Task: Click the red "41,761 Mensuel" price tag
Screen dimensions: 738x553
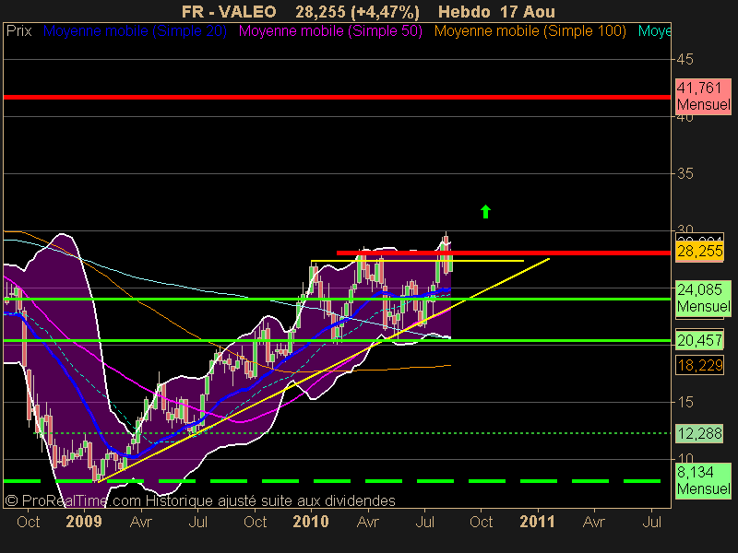Action: tap(703, 97)
